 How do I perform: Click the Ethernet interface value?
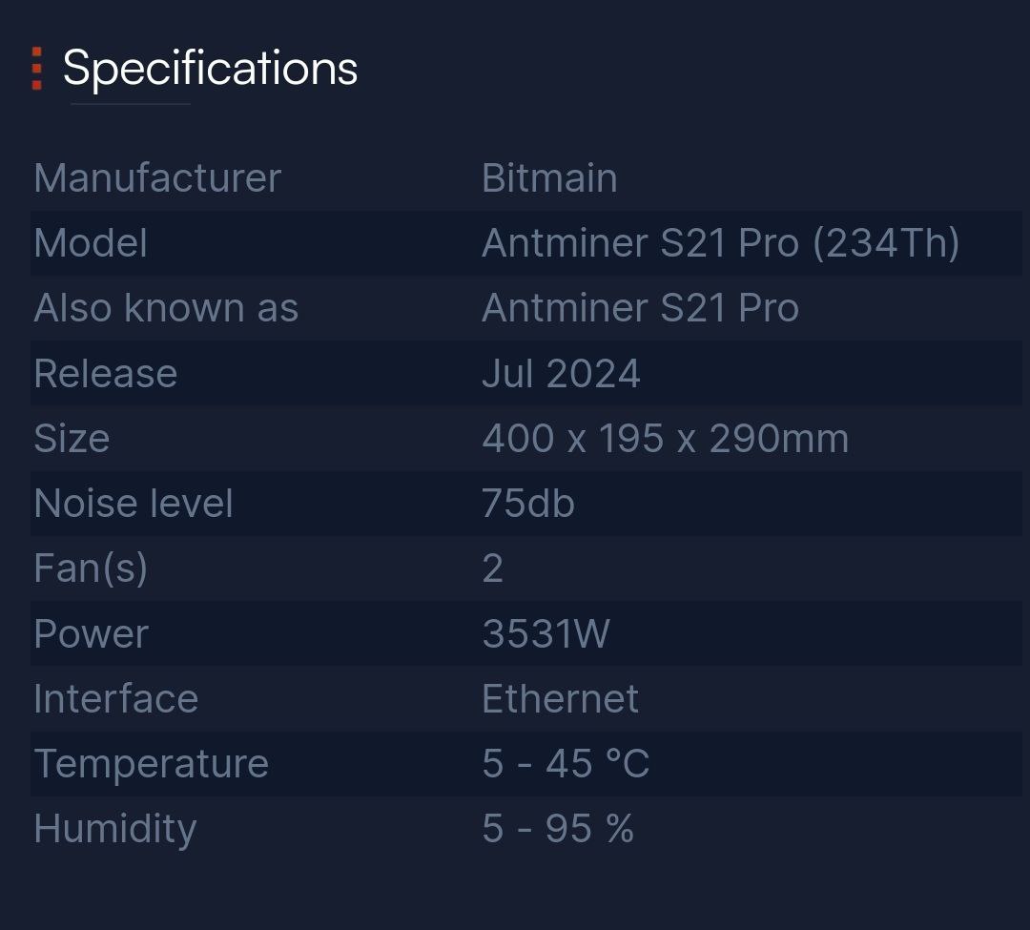click(560, 699)
